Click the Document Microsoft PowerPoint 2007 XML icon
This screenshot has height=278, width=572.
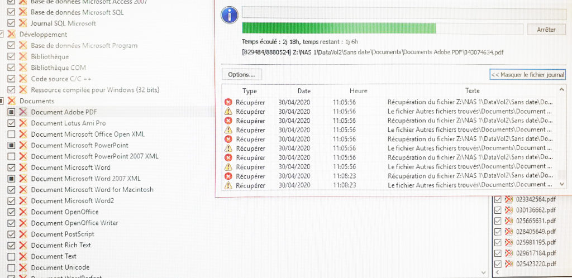pos(23,156)
